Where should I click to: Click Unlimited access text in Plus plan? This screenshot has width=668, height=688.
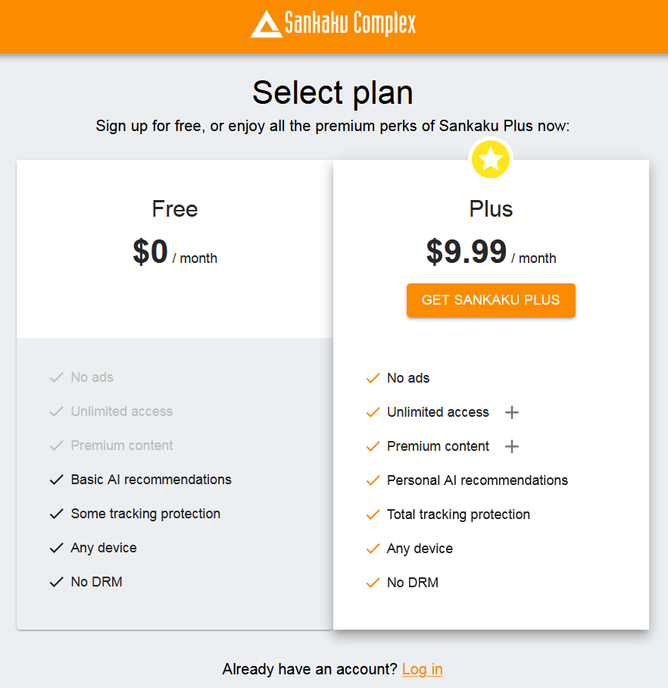pyautogui.click(x=438, y=412)
